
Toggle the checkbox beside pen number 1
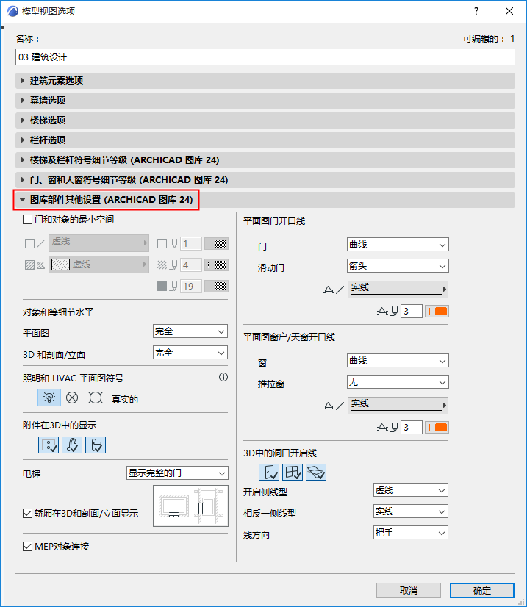tap(162, 243)
